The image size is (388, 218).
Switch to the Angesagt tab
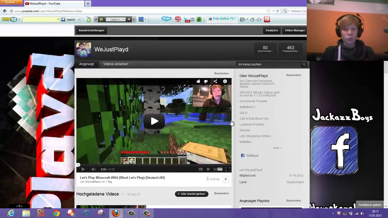(86, 64)
